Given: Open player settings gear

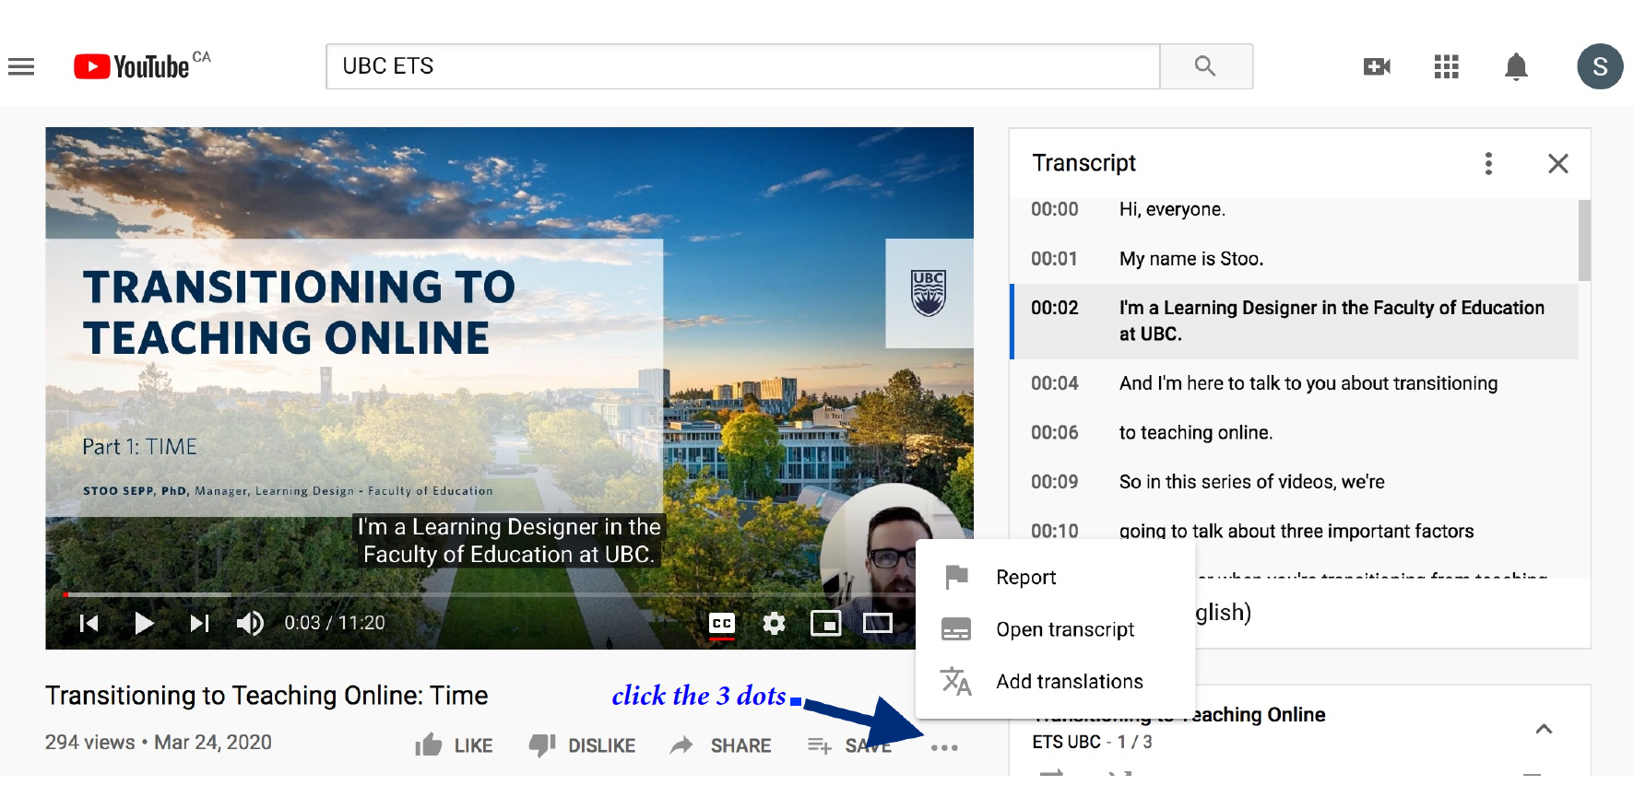Looking at the screenshot, I should [775, 624].
